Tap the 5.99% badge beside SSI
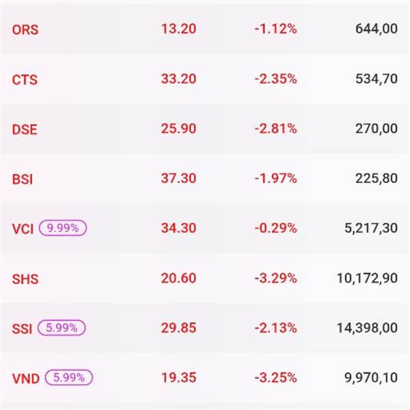The height and width of the screenshot is (410, 410). (61, 328)
